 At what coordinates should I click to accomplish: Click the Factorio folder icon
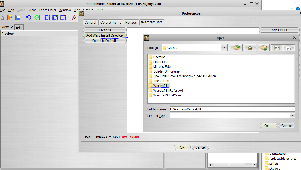150,57
